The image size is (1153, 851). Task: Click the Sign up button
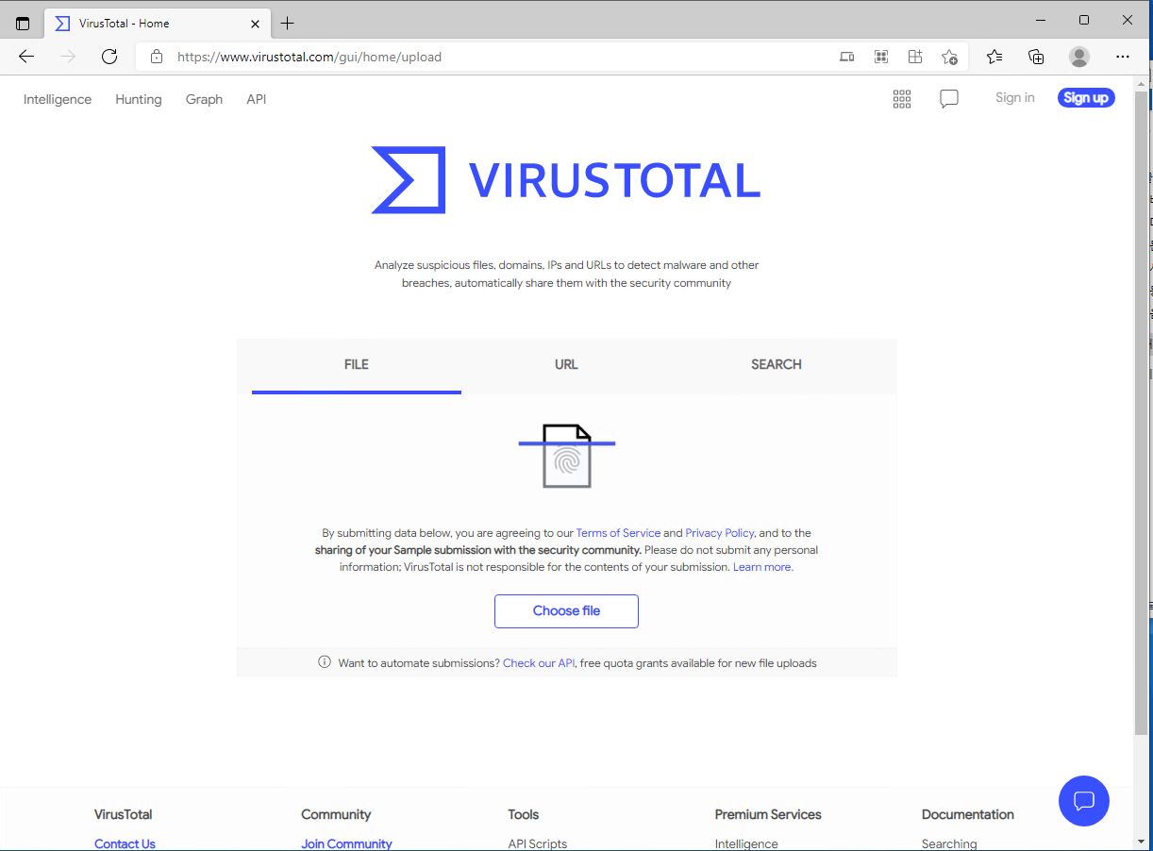point(1086,97)
